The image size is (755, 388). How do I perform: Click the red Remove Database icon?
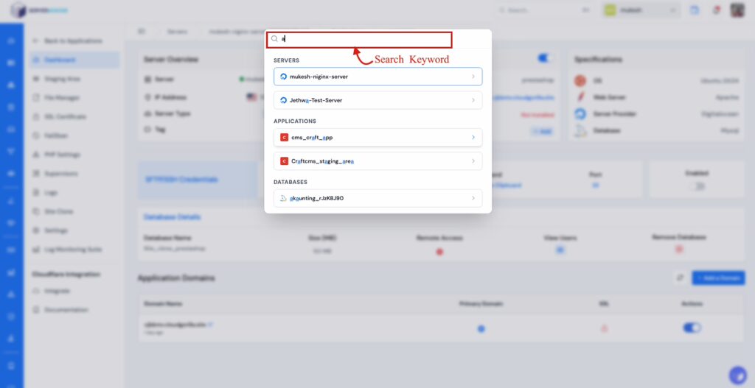click(679, 249)
